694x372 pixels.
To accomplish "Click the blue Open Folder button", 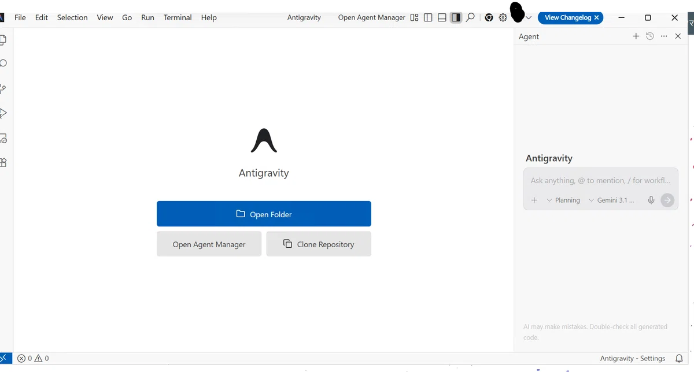I will coord(264,214).
